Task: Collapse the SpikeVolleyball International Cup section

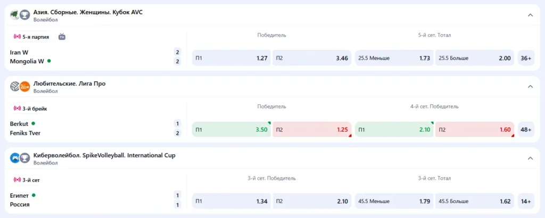Action: (530, 158)
